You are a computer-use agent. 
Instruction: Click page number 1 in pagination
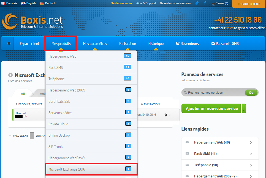(x=32, y=136)
